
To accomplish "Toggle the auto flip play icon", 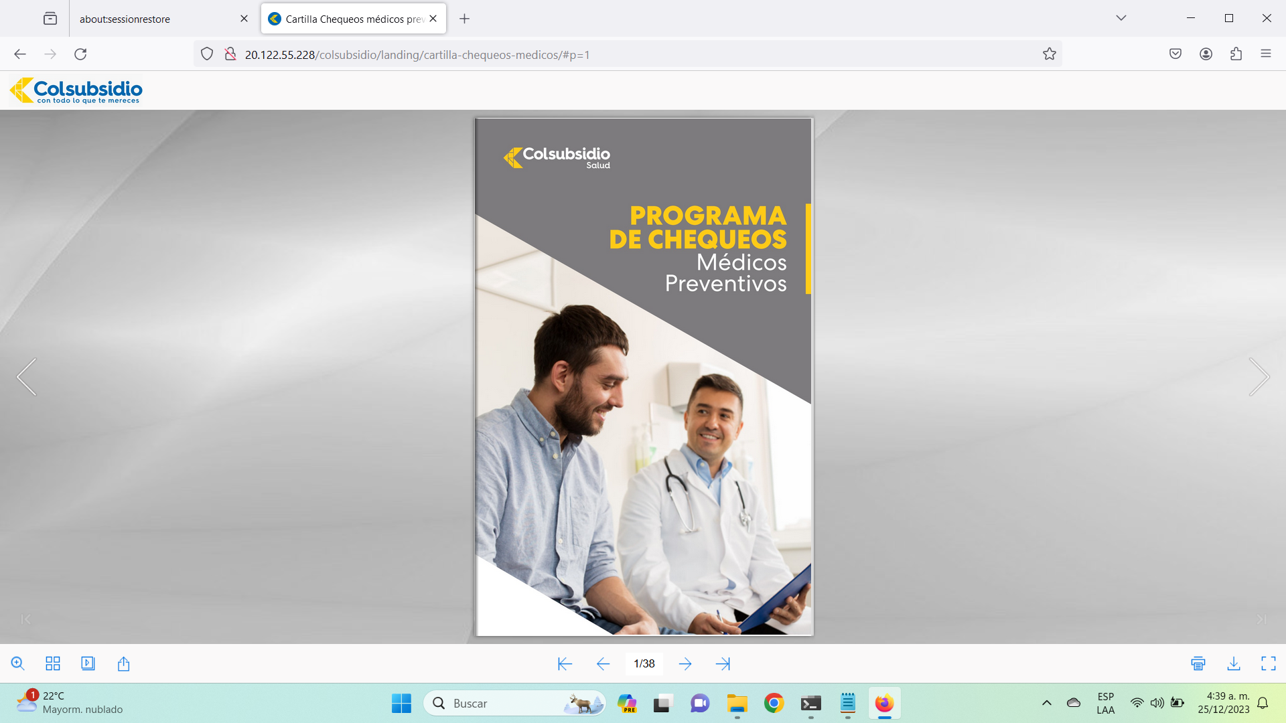I will pyautogui.click(x=88, y=663).
